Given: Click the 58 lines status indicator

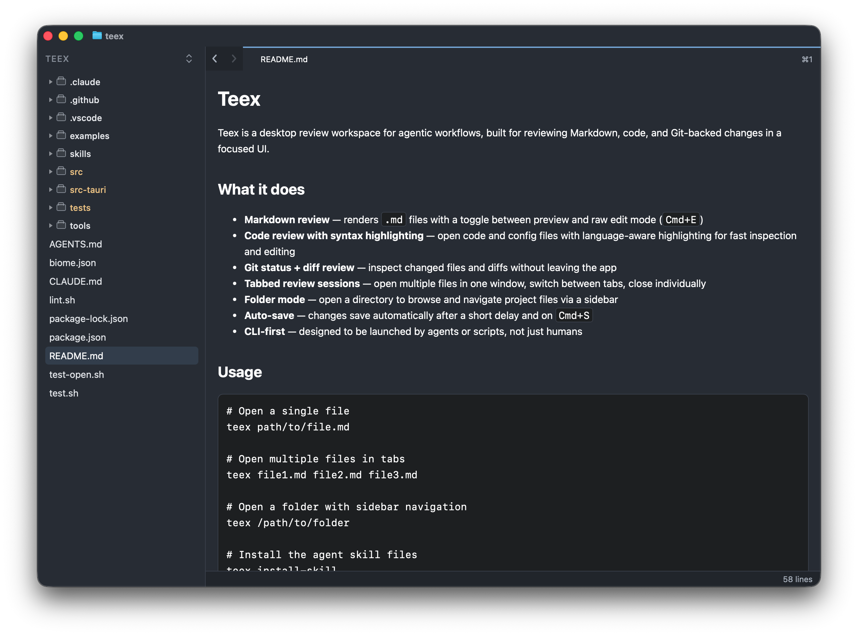Looking at the screenshot, I should [797, 579].
